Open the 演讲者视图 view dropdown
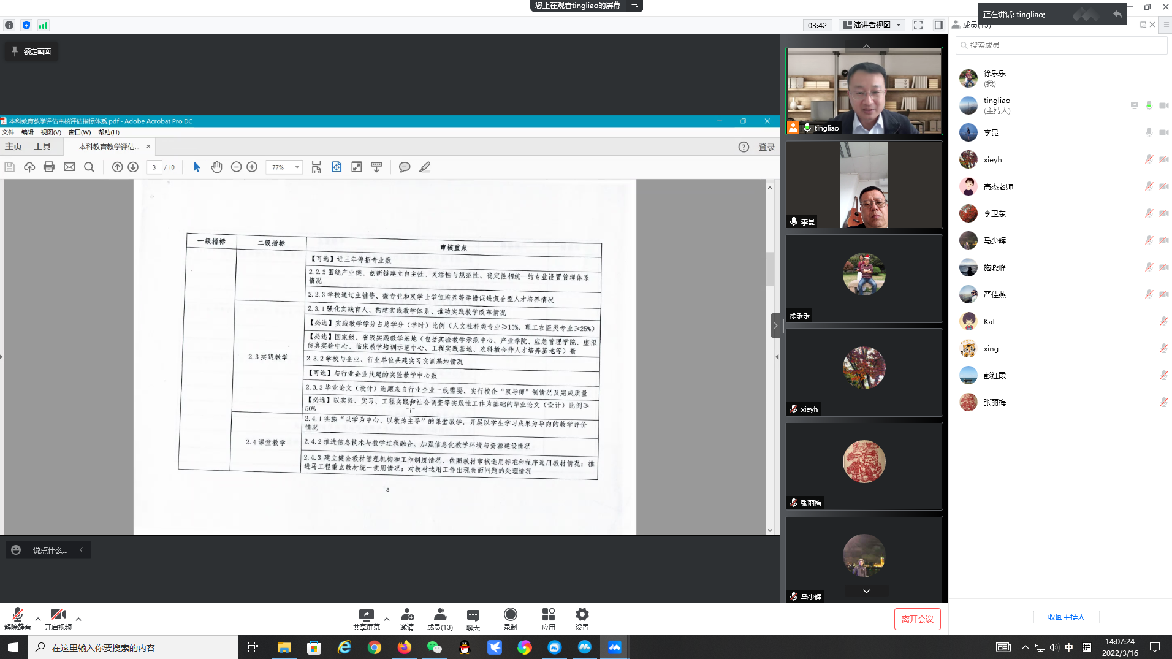The width and height of the screenshot is (1172, 659). coord(872,25)
